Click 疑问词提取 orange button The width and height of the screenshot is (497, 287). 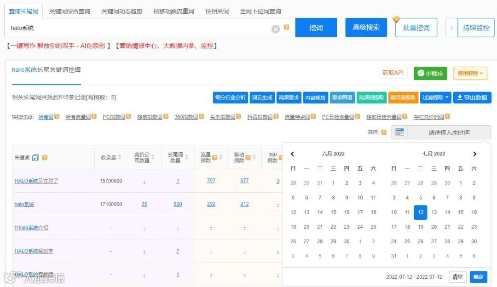point(403,98)
